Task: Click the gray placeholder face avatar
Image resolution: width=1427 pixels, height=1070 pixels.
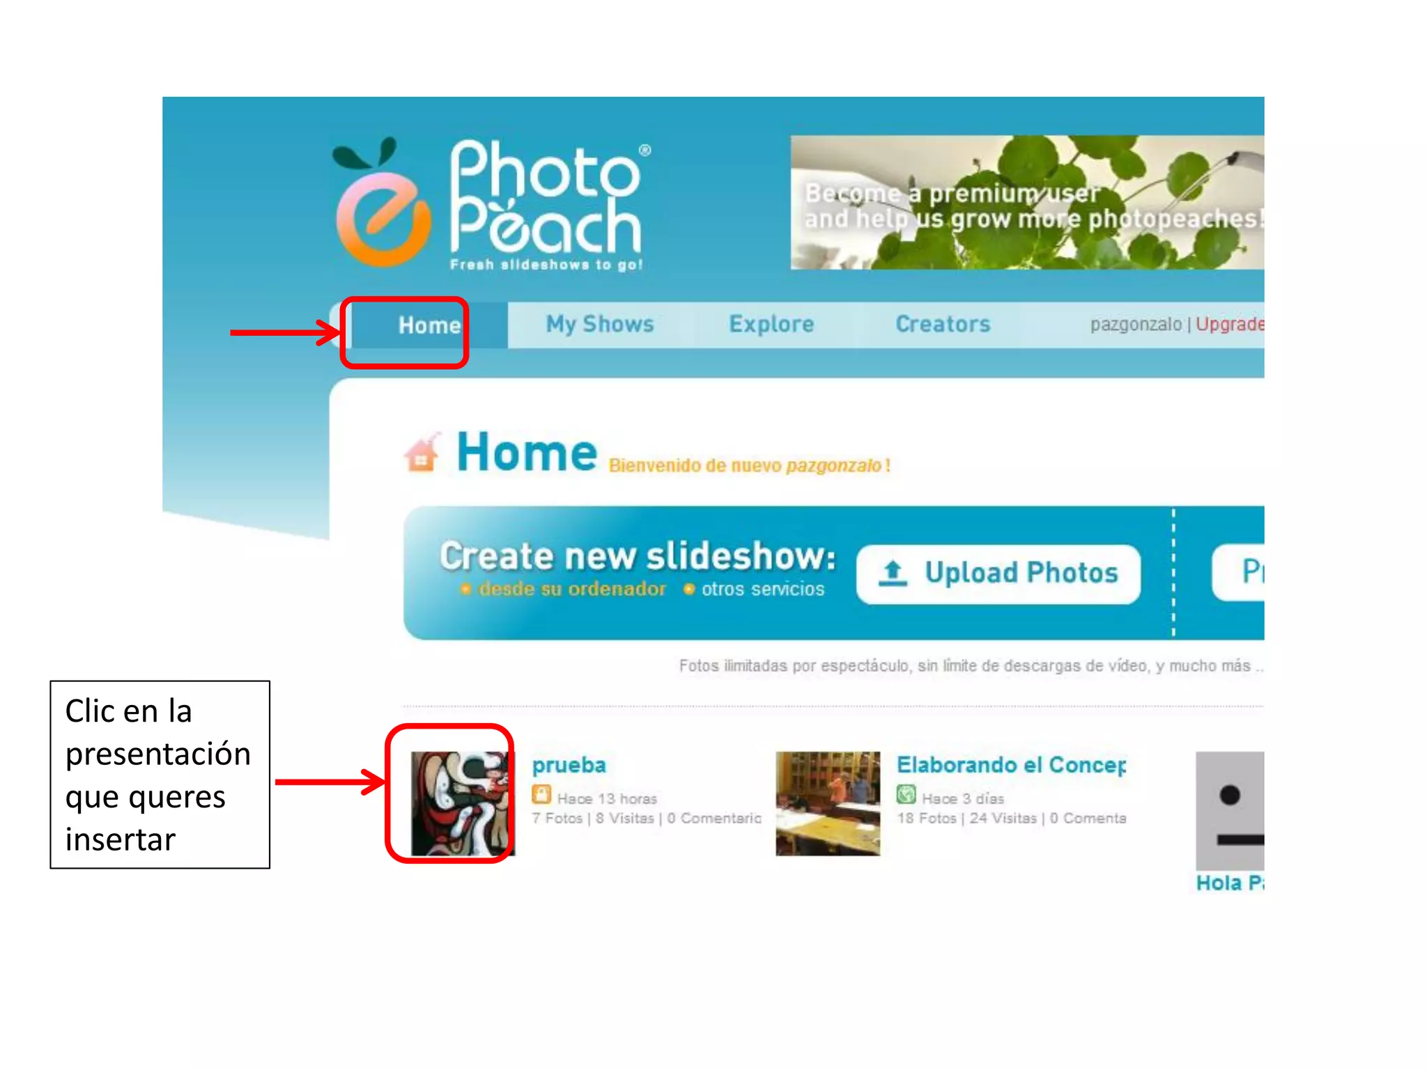Action: pyautogui.click(x=1230, y=810)
